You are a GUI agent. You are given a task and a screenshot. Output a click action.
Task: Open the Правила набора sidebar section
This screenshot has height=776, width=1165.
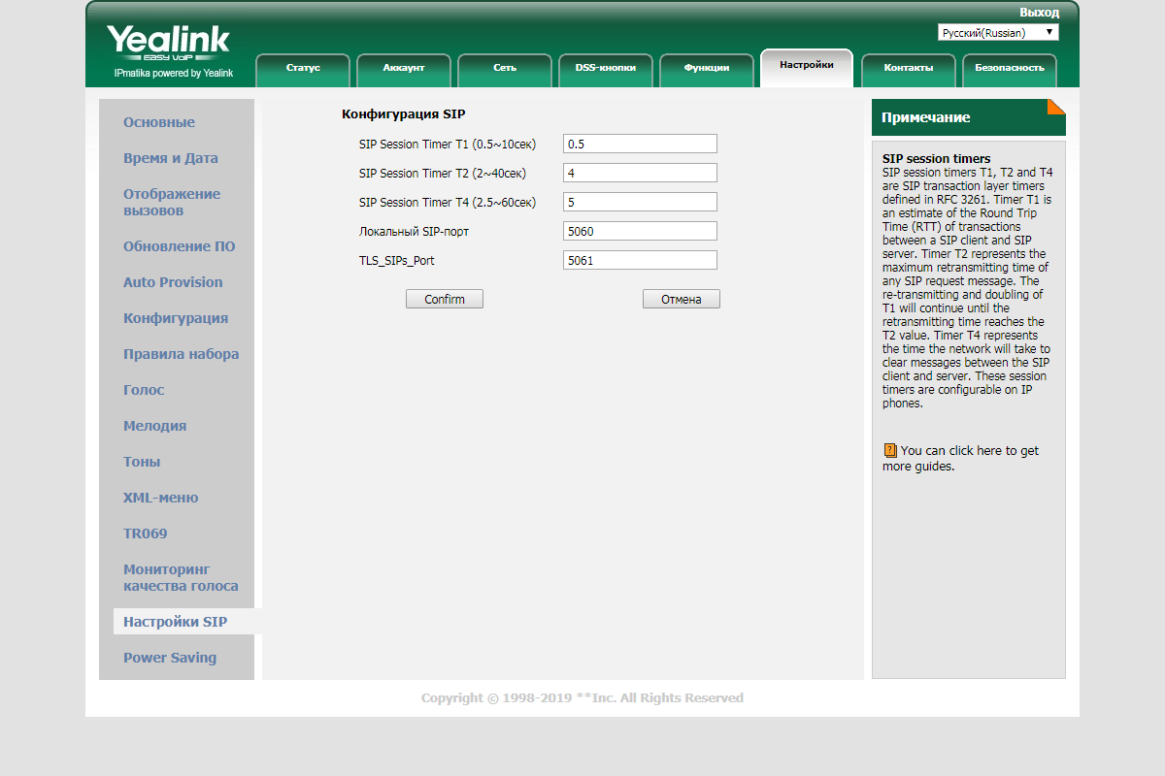click(181, 354)
